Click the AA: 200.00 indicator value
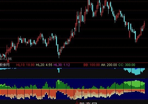This screenshot has width=148, height=104. coord(109,65)
